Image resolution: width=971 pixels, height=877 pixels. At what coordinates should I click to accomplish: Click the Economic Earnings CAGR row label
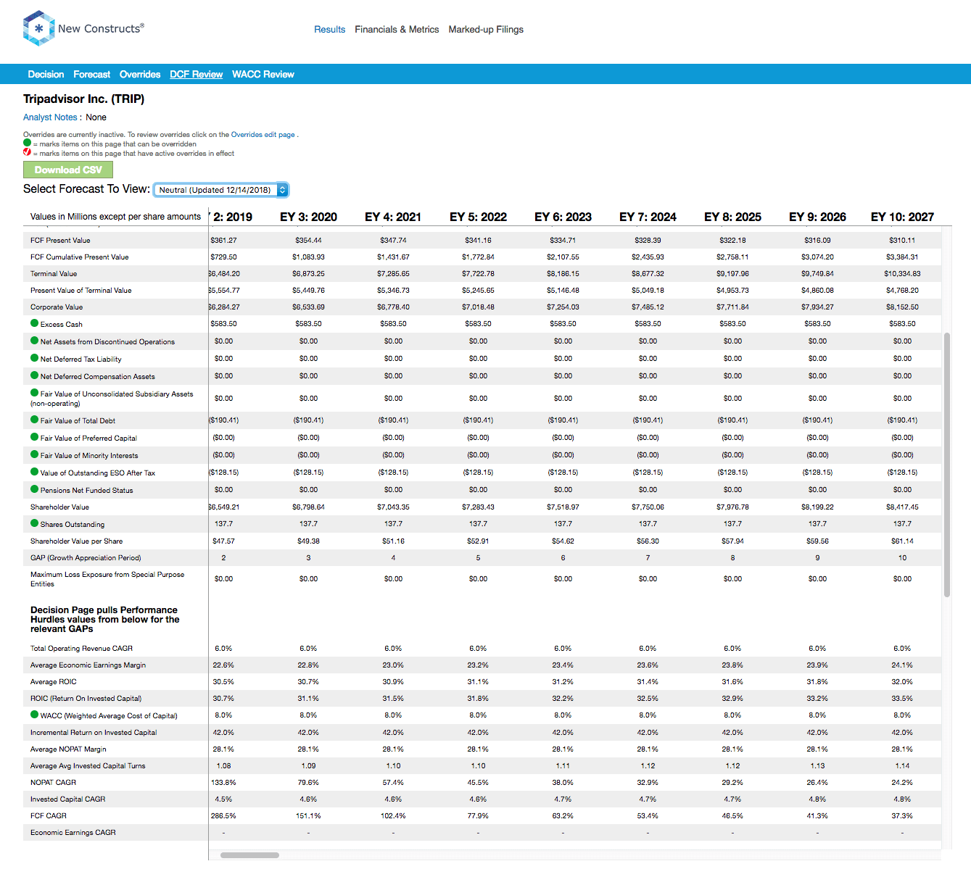pyautogui.click(x=73, y=833)
